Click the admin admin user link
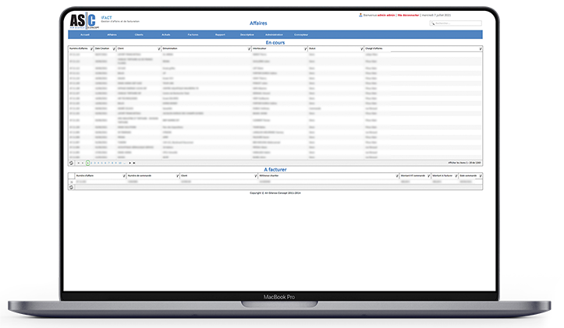This screenshot has height=328, width=564. coord(386,16)
